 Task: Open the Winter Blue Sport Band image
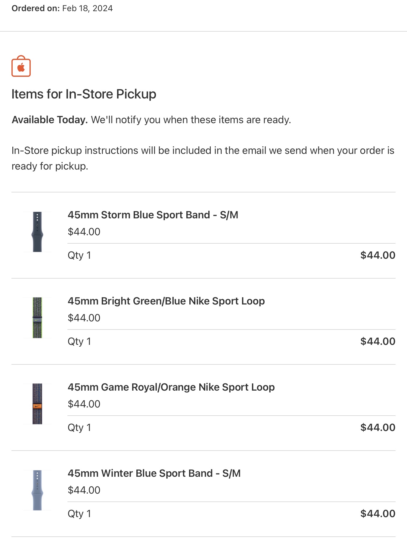click(x=37, y=490)
